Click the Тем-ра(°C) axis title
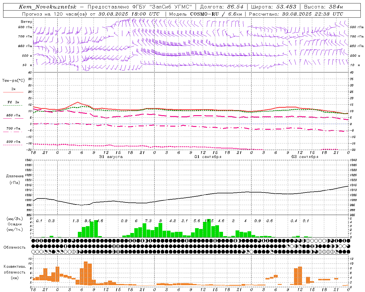The image size is (365, 292). [x=13, y=81]
